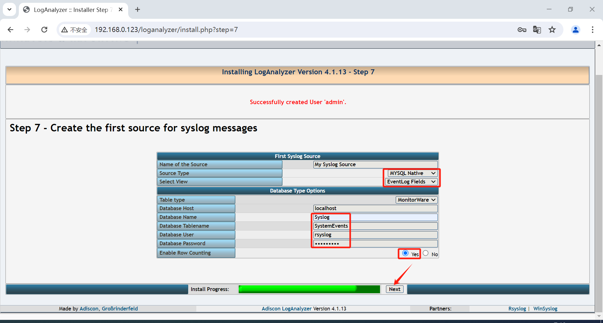This screenshot has height=323, width=603.
Task: Click the Database Host localhost field
Action: pyautogui.click(x=376, y=208)
